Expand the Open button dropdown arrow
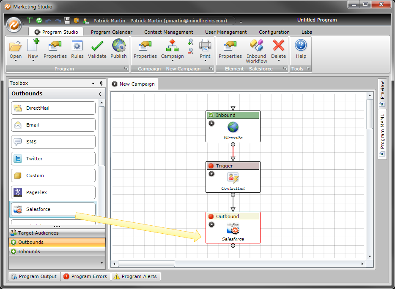The image size is (395, 289). point(16,61)
